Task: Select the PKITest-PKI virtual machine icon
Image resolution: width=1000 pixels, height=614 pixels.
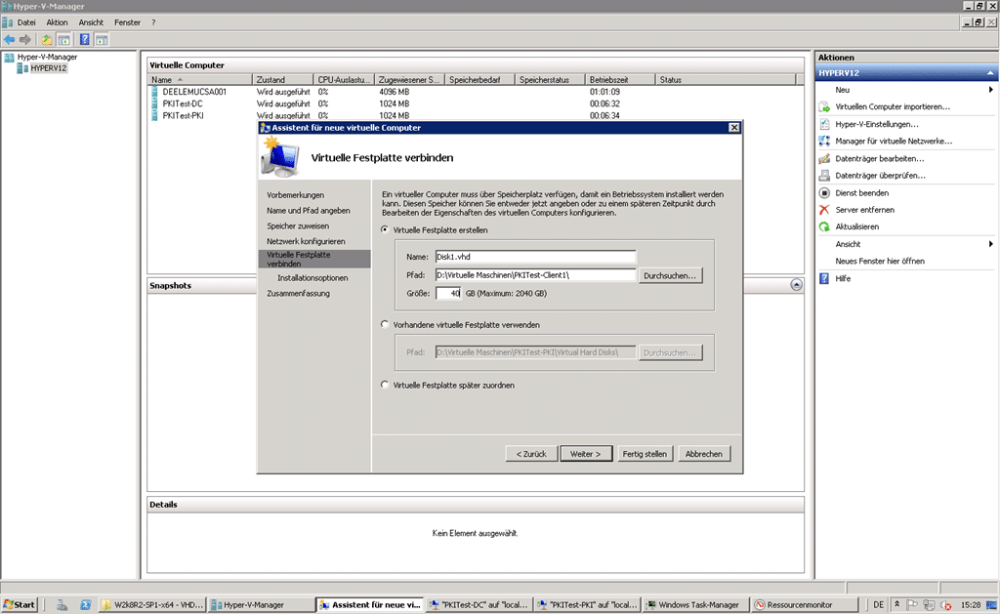Action: 154,116
